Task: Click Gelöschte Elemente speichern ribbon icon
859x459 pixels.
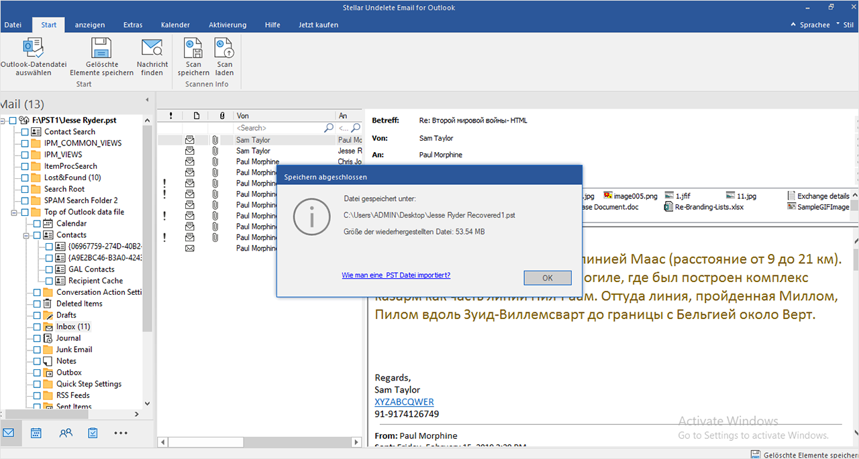Action: (101, 48)
